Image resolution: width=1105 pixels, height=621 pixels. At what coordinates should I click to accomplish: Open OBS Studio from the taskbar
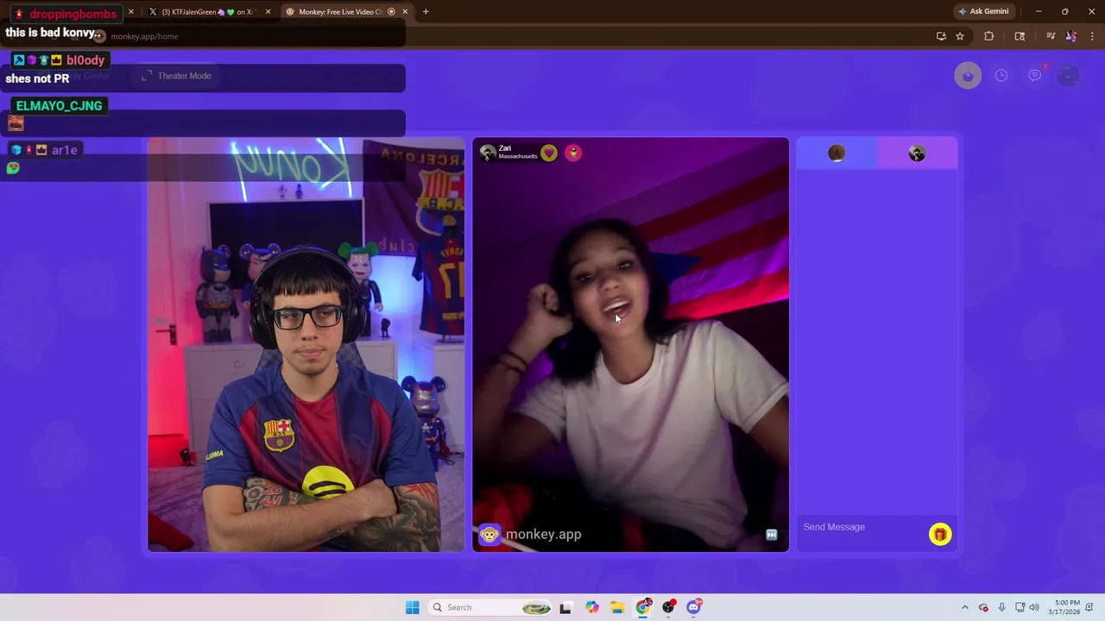click(x=668, y=607)
